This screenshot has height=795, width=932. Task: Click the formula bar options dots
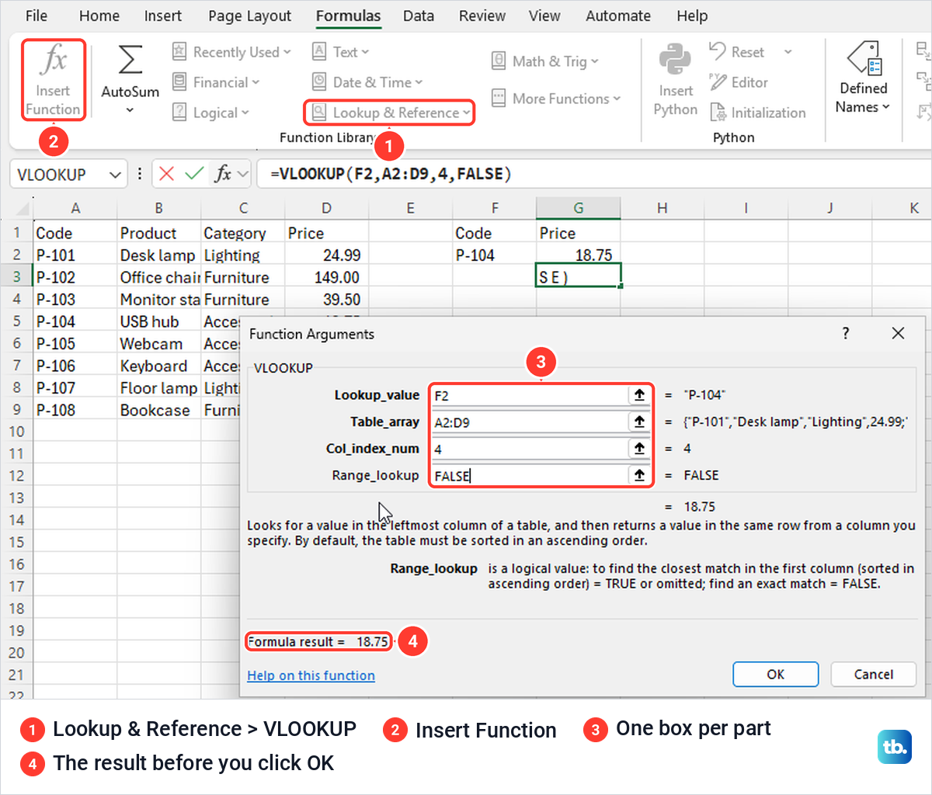139,174
